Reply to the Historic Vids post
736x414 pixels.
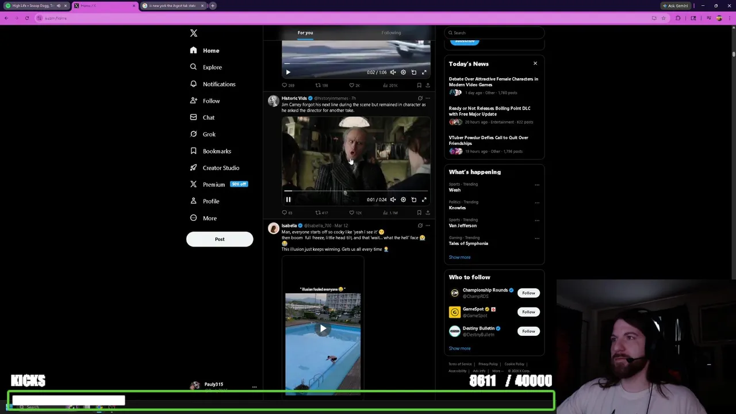[287, 213]
